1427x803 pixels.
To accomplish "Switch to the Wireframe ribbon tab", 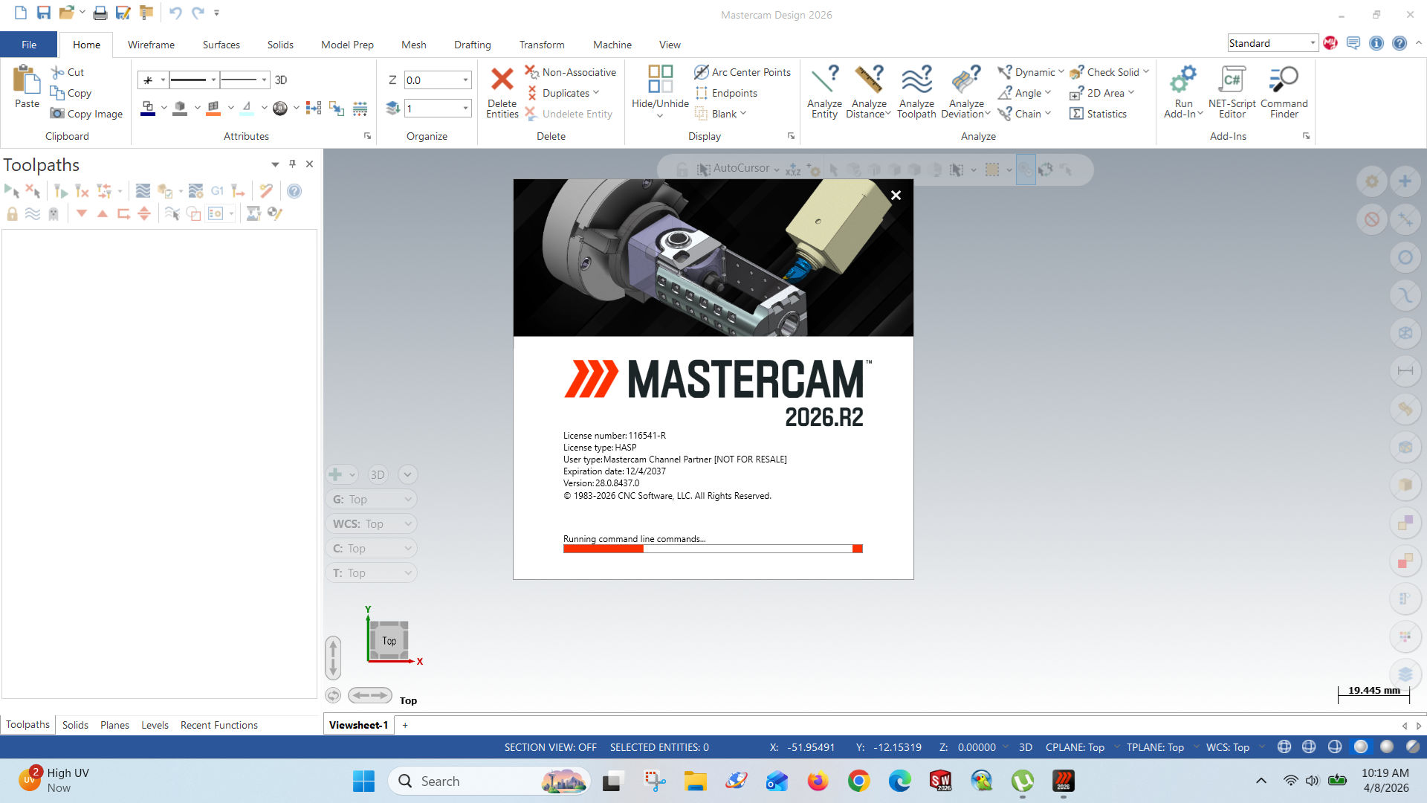I will [151, 45].
